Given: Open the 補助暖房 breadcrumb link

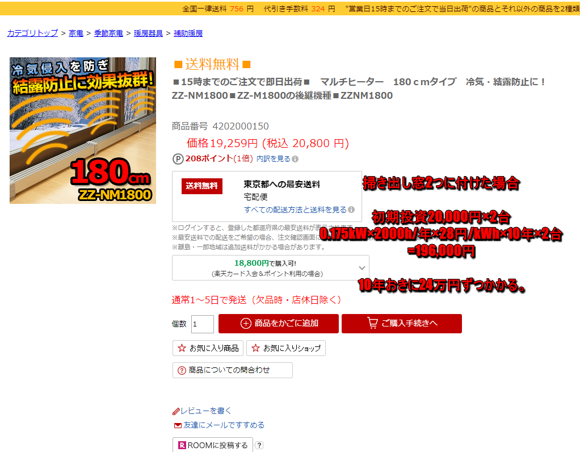Looking at the screenshot, I should (x=188, y=34).
